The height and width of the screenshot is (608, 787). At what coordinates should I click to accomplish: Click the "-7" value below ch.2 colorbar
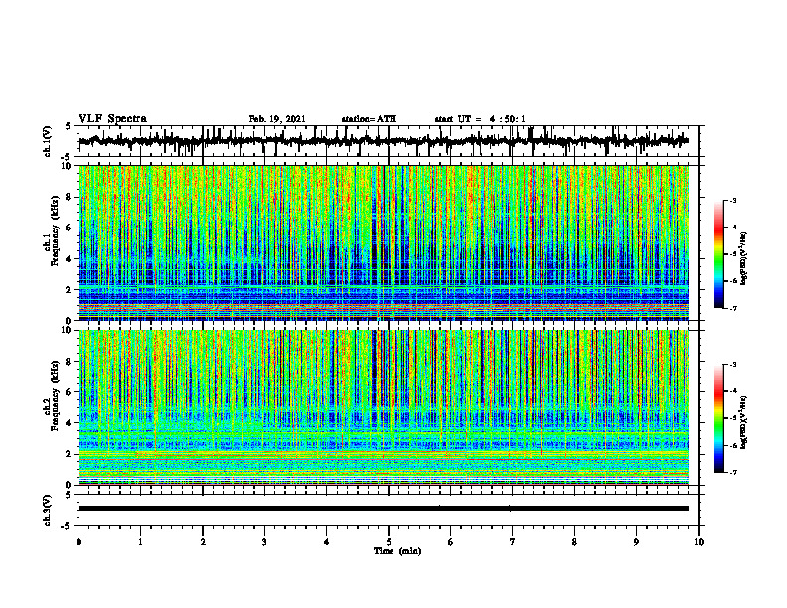733,473
